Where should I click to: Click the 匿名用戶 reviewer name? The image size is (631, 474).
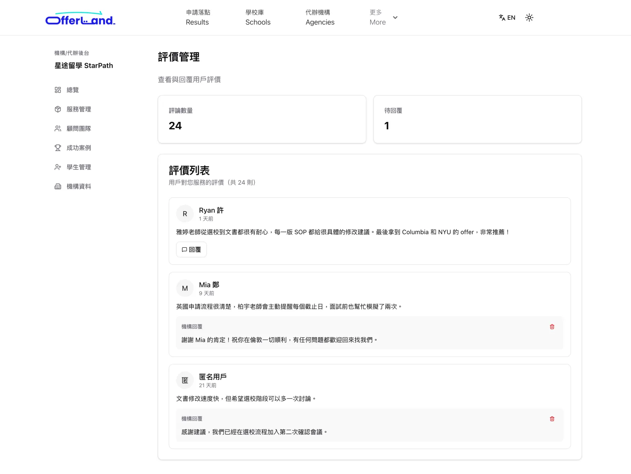(x=213, y=377)
